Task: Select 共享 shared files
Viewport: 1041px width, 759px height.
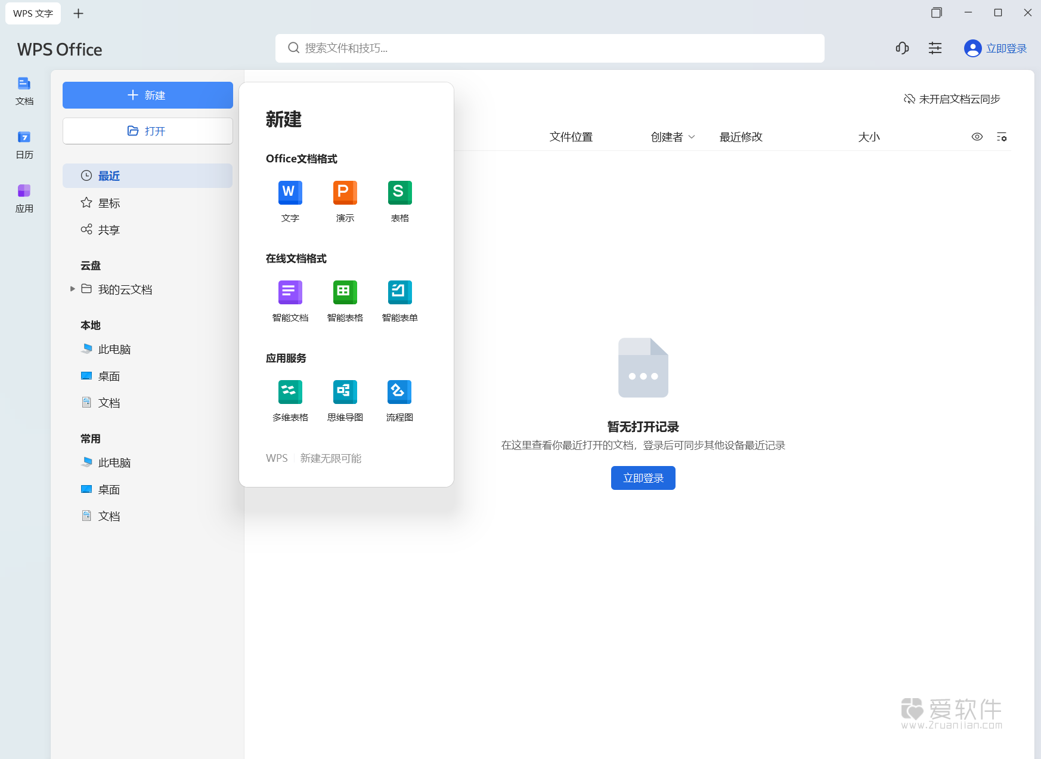Action: click(147, 230)
